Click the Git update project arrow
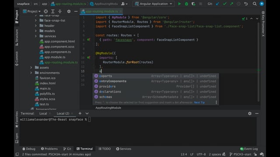The width and height of the screenshot is (280, 157). click(217, 4)
